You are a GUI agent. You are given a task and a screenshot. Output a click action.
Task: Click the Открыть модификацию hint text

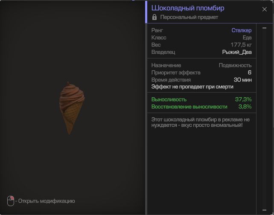47,201
